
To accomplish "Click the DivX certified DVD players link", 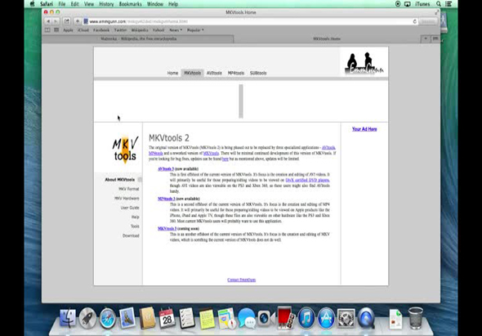I will point(307,180).
